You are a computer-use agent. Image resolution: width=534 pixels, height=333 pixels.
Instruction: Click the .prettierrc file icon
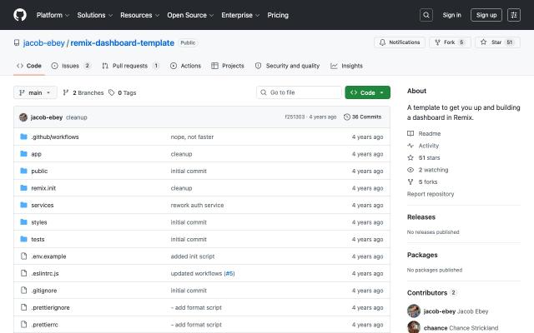click(x=23, y=324)
